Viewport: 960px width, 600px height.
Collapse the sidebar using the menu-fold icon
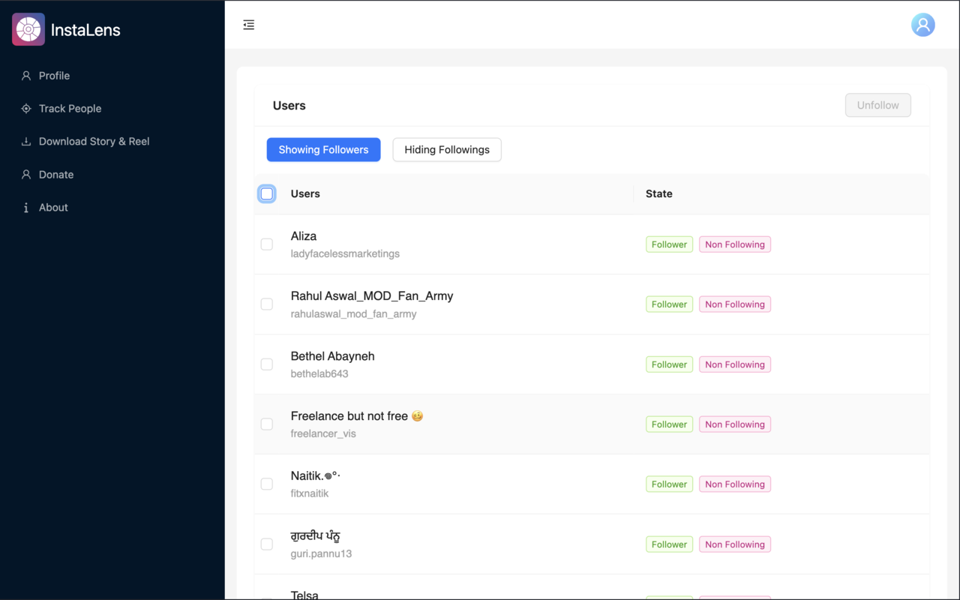pos(249,25)
